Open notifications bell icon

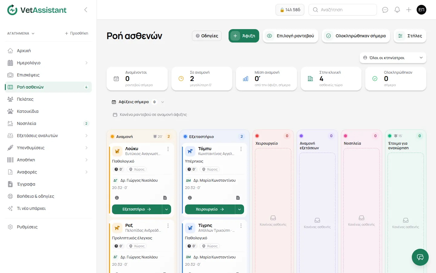click(x=397, y=10)
